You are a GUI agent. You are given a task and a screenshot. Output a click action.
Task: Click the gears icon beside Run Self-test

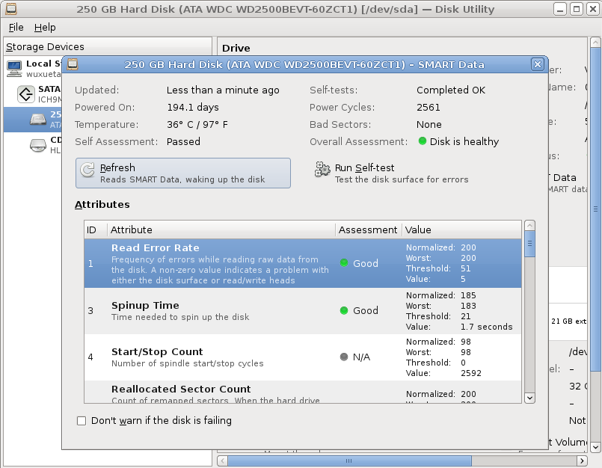(322, 169)
